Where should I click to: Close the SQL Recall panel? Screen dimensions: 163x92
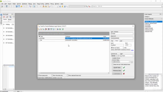[13, 14]
